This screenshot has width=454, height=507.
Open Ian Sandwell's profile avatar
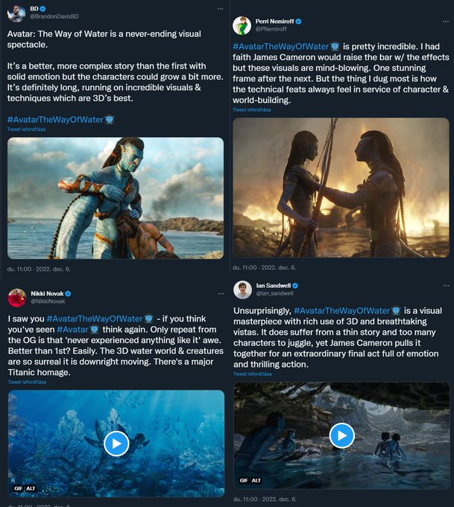(x=242, y=290)
